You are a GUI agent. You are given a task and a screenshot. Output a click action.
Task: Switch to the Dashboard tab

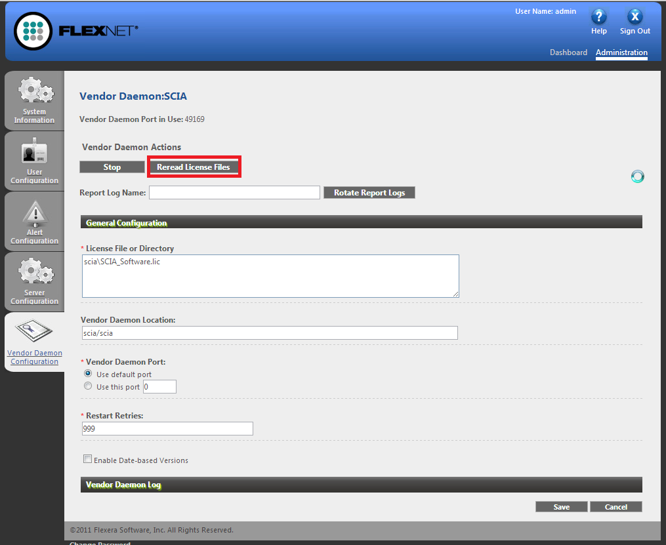coord(568,52)
